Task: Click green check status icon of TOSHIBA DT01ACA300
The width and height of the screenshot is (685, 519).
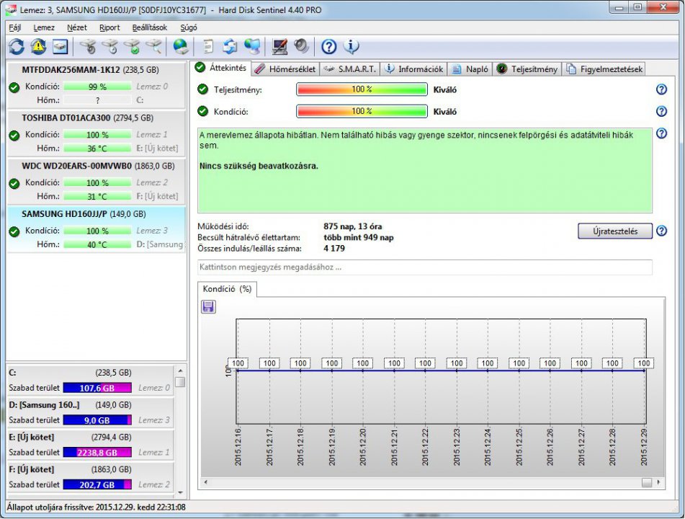Action: coord(14,136)
